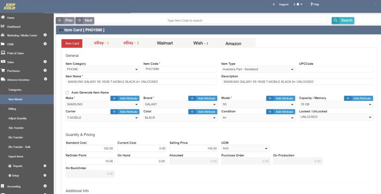Click the left arrow icon on Prev
Image resolution: width=381 pixels, height=194 pixels.
[x=60, y=20]
